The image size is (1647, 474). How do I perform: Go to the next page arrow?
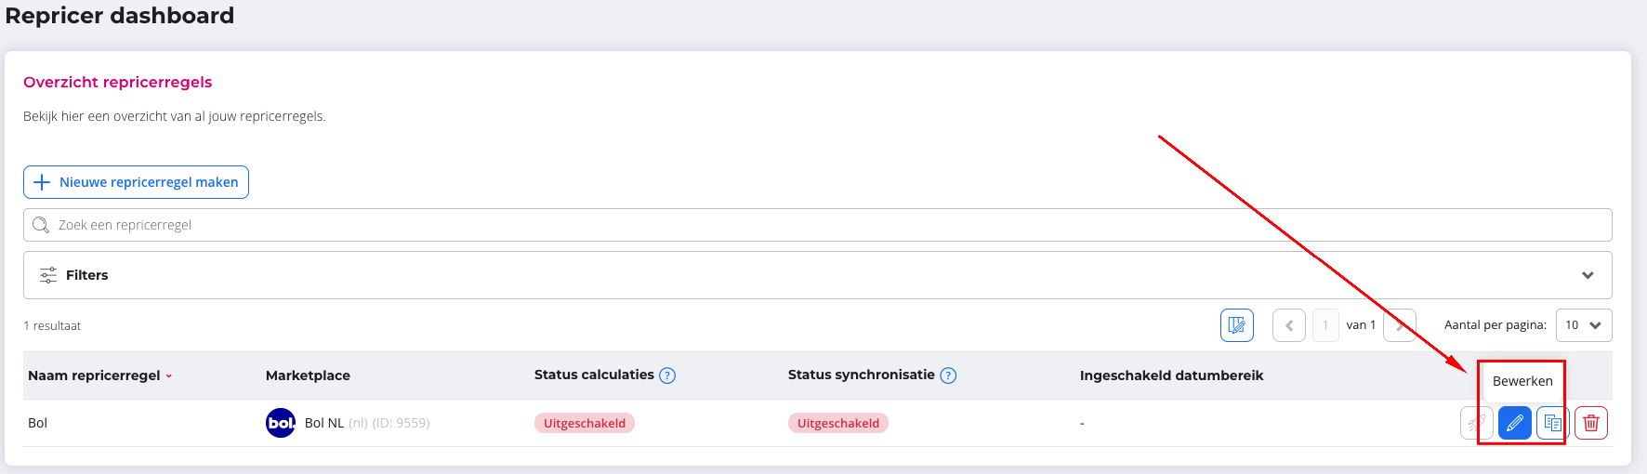click(1399, 325)
